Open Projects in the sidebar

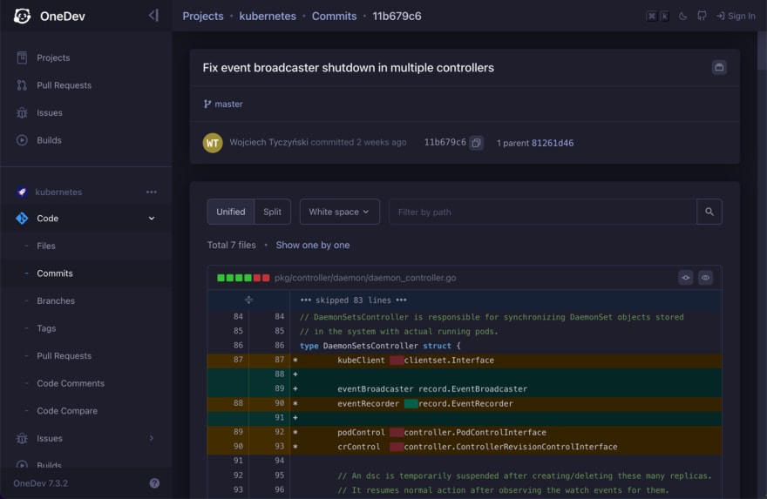pyautogui.click(x=53, y=57)
